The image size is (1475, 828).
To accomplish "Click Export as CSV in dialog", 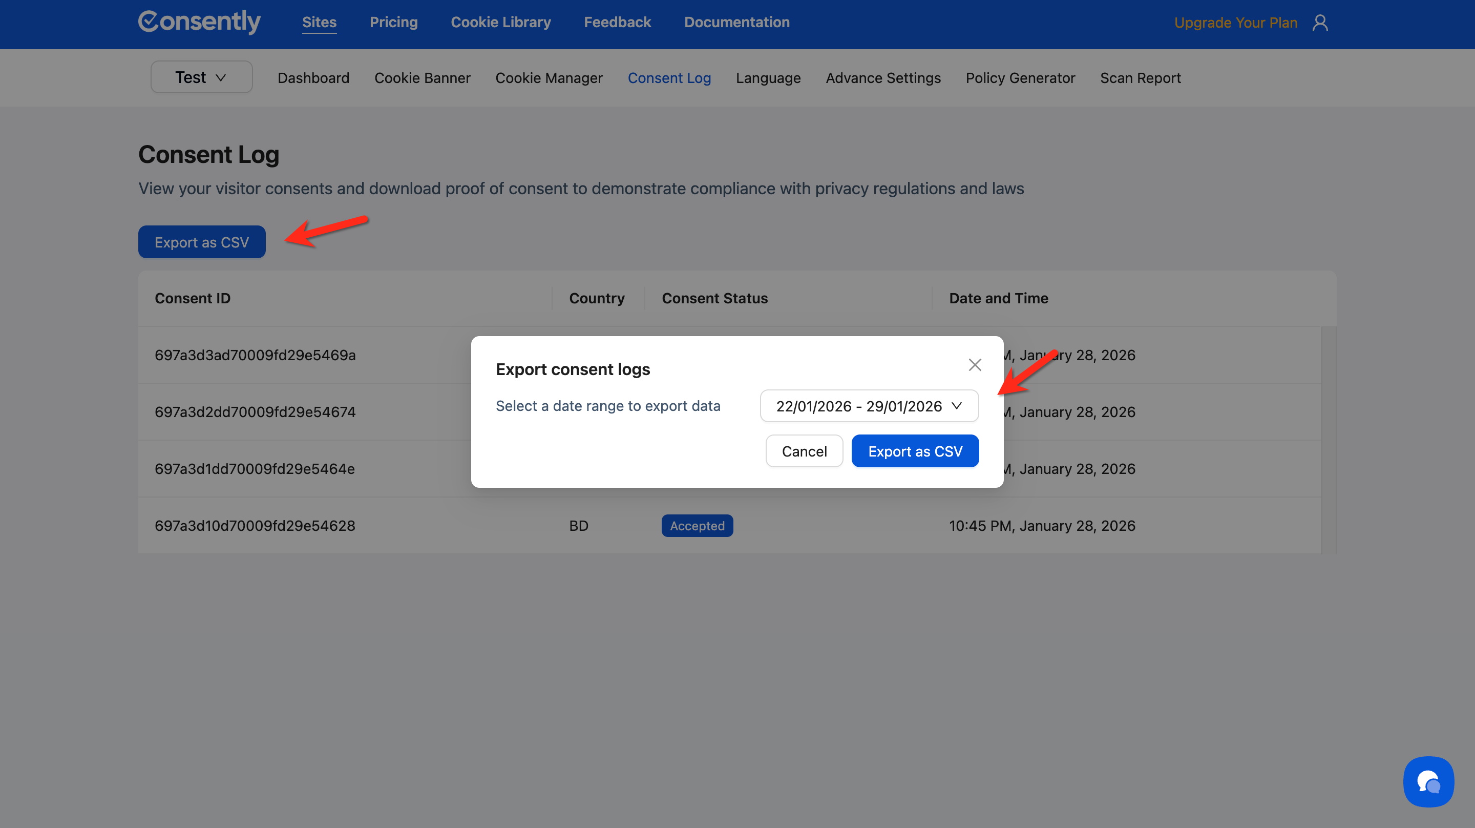I will pyautogui.click(x=914, y=451).
